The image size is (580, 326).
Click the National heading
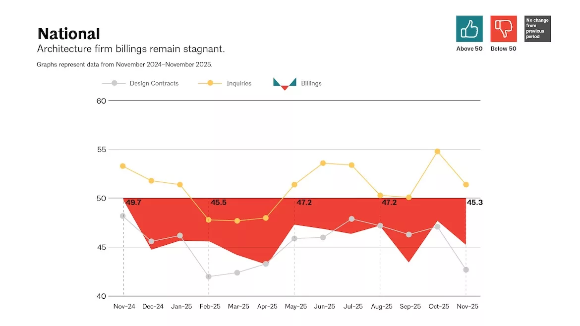69,34
